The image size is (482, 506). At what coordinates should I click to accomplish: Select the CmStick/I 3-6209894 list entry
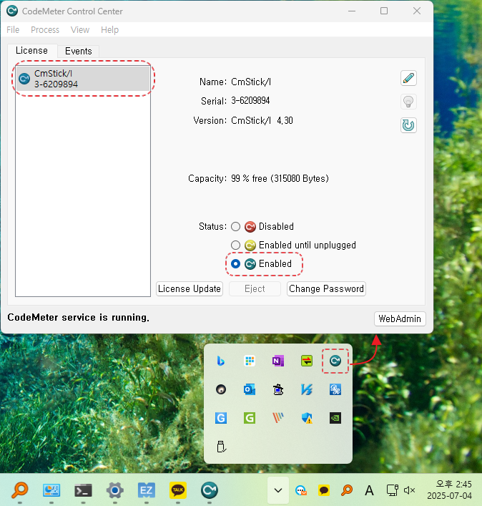click(x=83, y=79)
